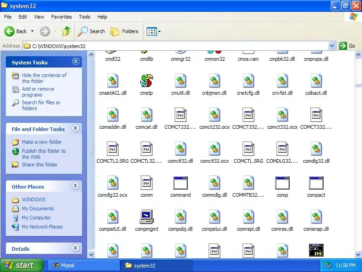Open the Back history dropdown arrow
362x272 pixels.
(32, 31)
